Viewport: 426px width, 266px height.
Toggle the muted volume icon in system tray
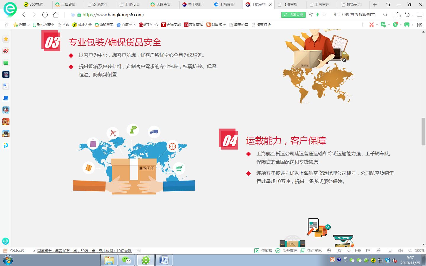point(394,260)
